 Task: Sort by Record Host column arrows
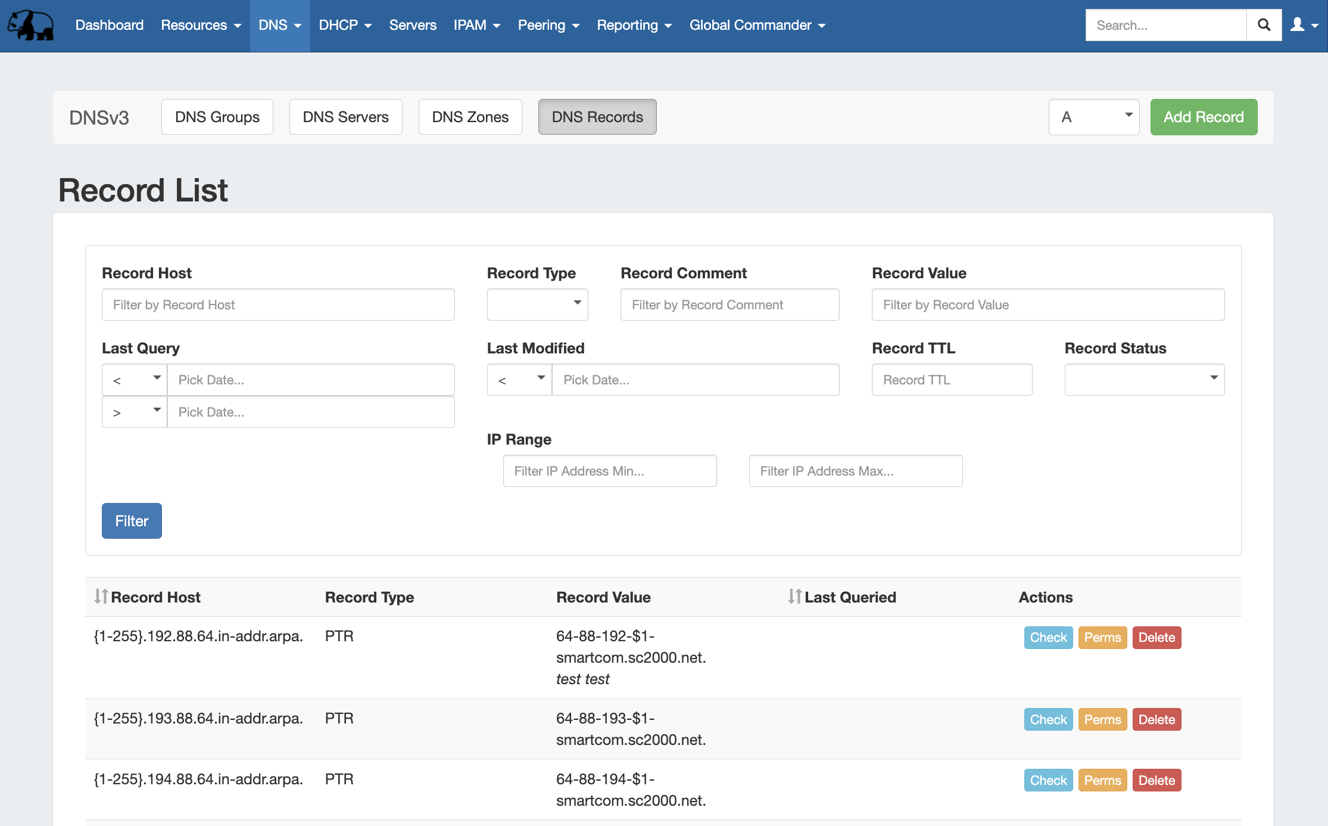coord(101,597)
